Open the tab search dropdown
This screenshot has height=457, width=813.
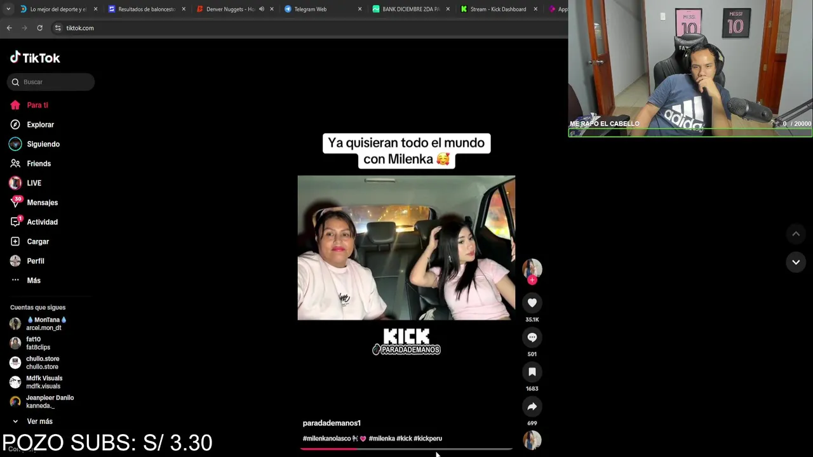tap(8, 9)
